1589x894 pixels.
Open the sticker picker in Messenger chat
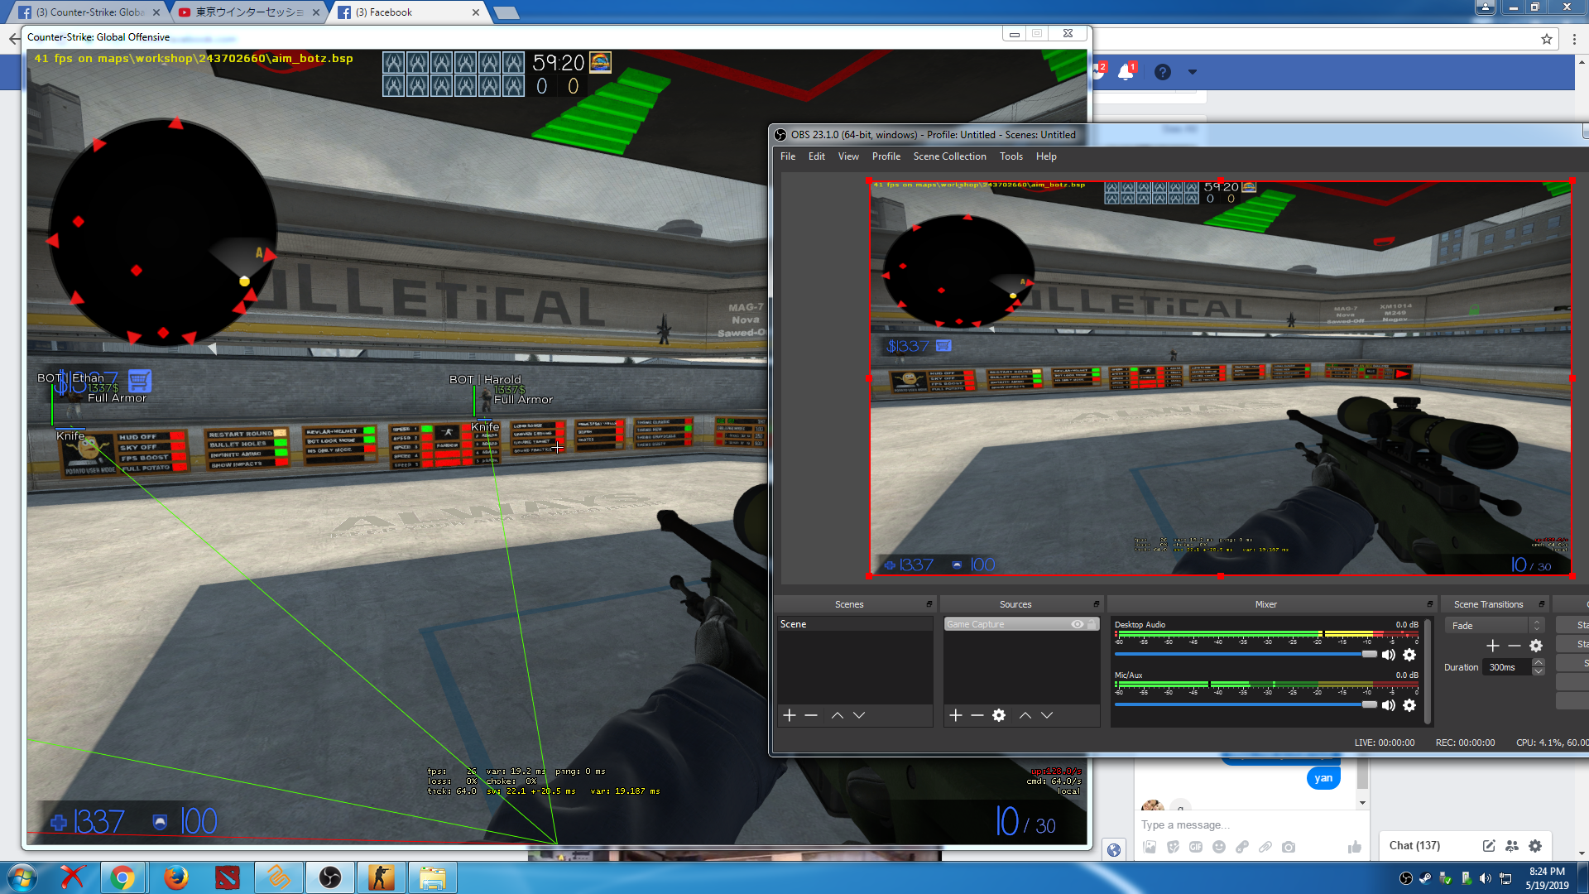click(x=1173, y=847)
